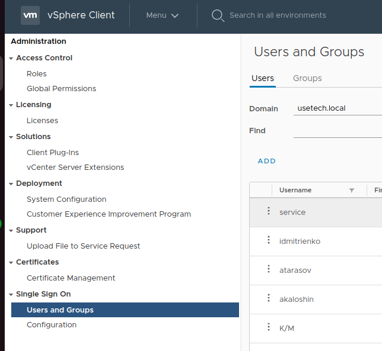Screen dimensions: 382x351
Task: Click the Find input field
Action: [338, 131]
